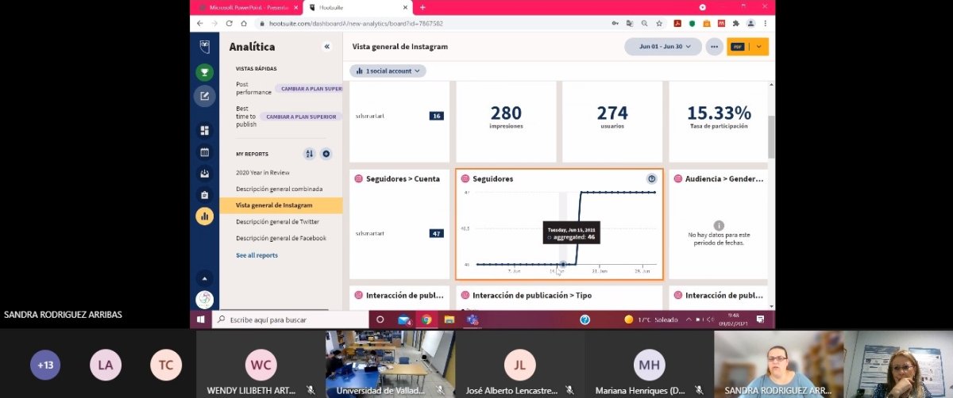This screenshot has height=398, width=953.
Task: Click Instagram icon on Seguidores > Cuenta card
Action: coord(359,179)
